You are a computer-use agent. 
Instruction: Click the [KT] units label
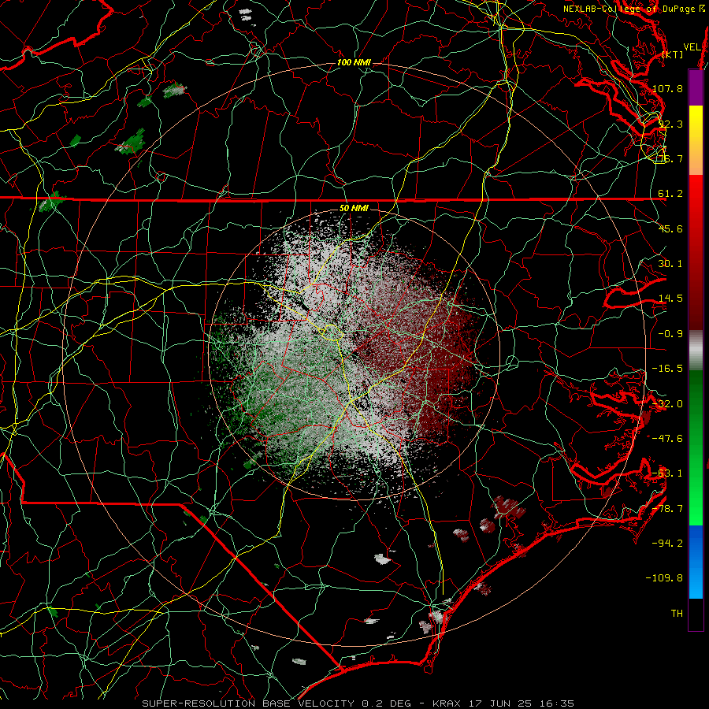point(673,54)
